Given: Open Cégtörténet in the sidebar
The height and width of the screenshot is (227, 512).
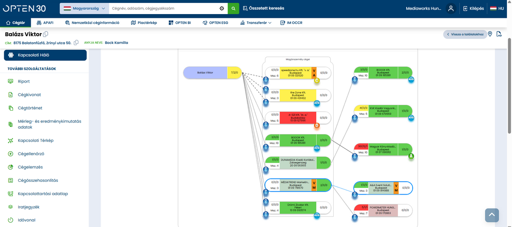Looking at the screenshot, I should [30, 108].
